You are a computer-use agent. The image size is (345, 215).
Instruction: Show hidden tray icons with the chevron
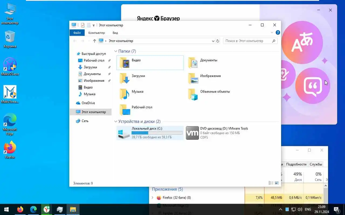point(281,209)
